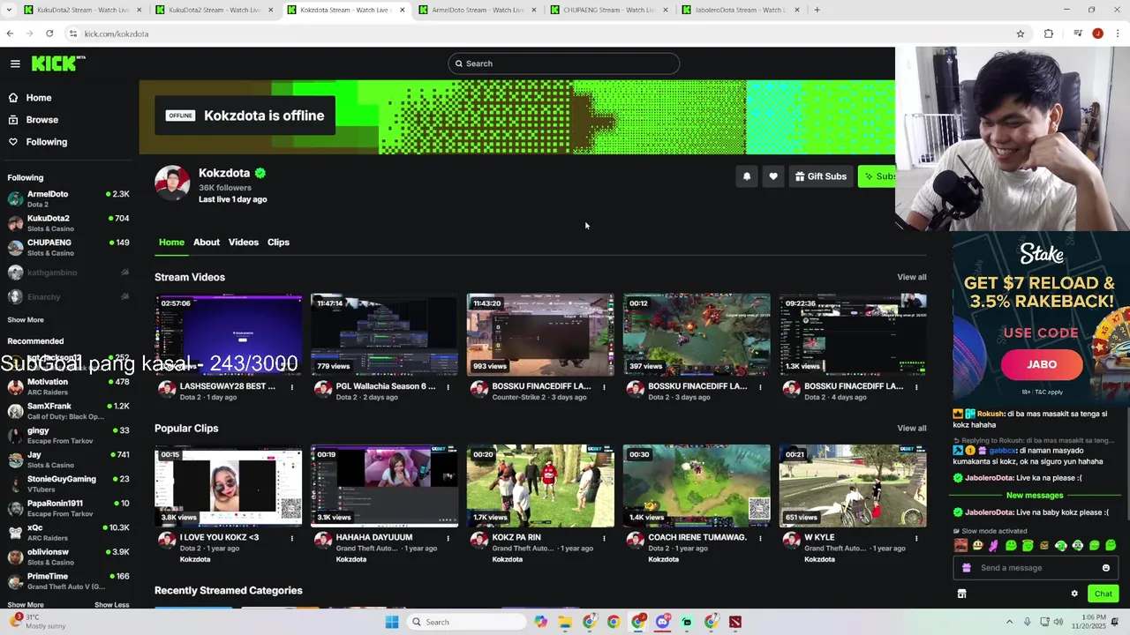Open options menu for HAHAHA DAYUUUM clip
The height and width of the screenshot is (635, 1130).
[x=448, y=538]
